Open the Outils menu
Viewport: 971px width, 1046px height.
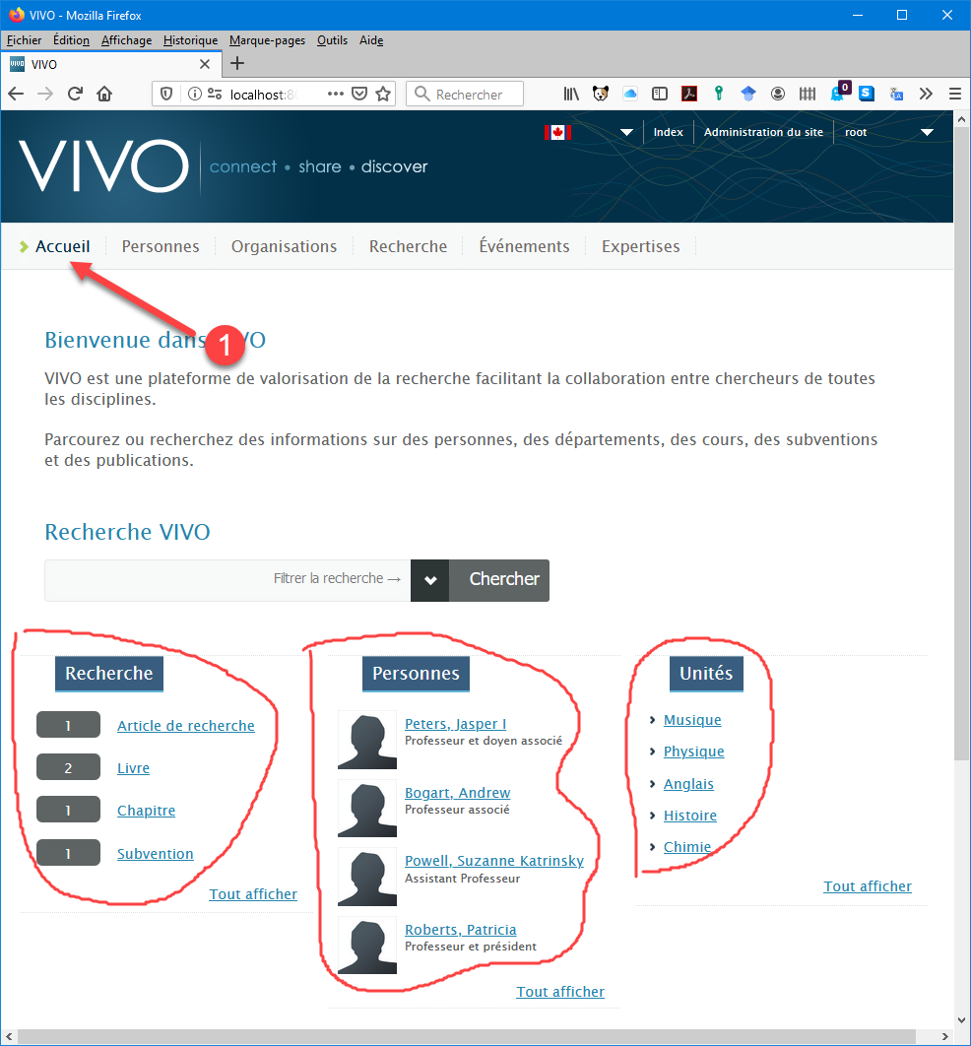click(332, 40)
